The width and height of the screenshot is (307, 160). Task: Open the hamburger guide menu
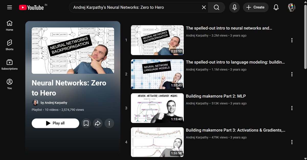point(9,7)
